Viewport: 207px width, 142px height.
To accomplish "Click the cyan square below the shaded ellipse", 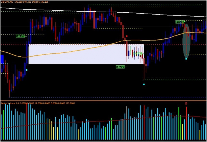I will 186,59.
